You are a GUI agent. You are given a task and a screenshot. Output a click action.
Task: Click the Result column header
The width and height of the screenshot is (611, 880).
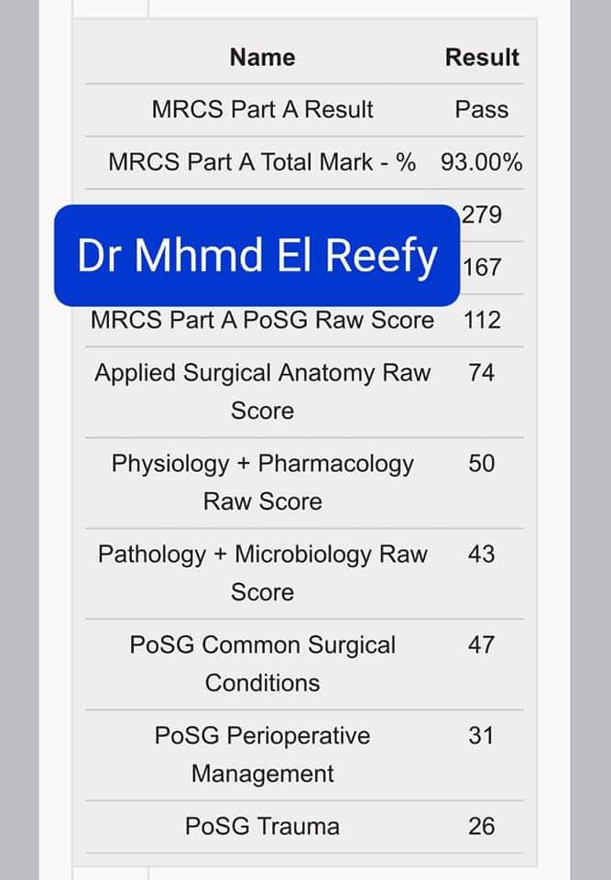tap(482, 57)
